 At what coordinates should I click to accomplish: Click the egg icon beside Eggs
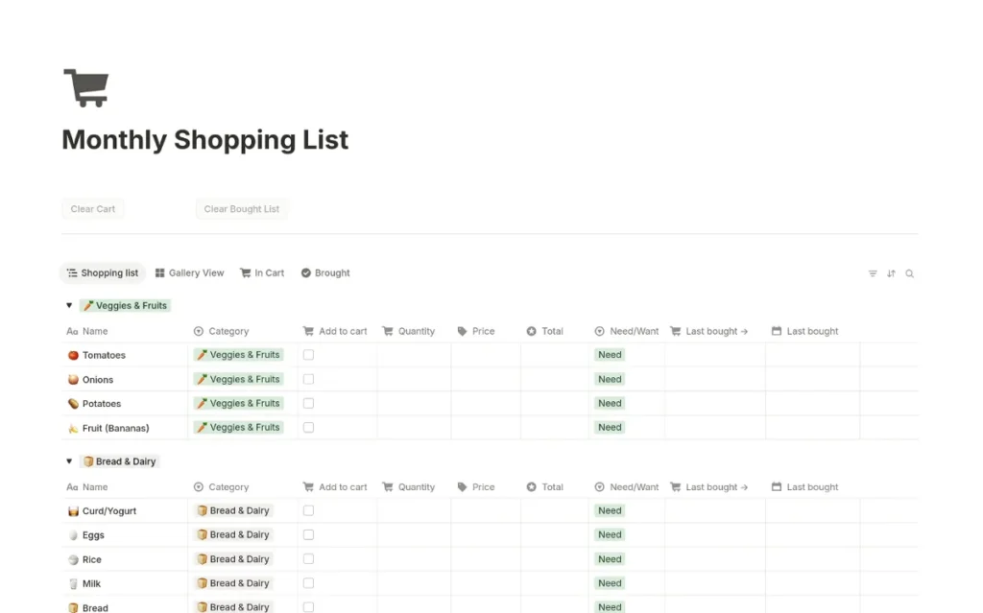[x=73, y=535]
